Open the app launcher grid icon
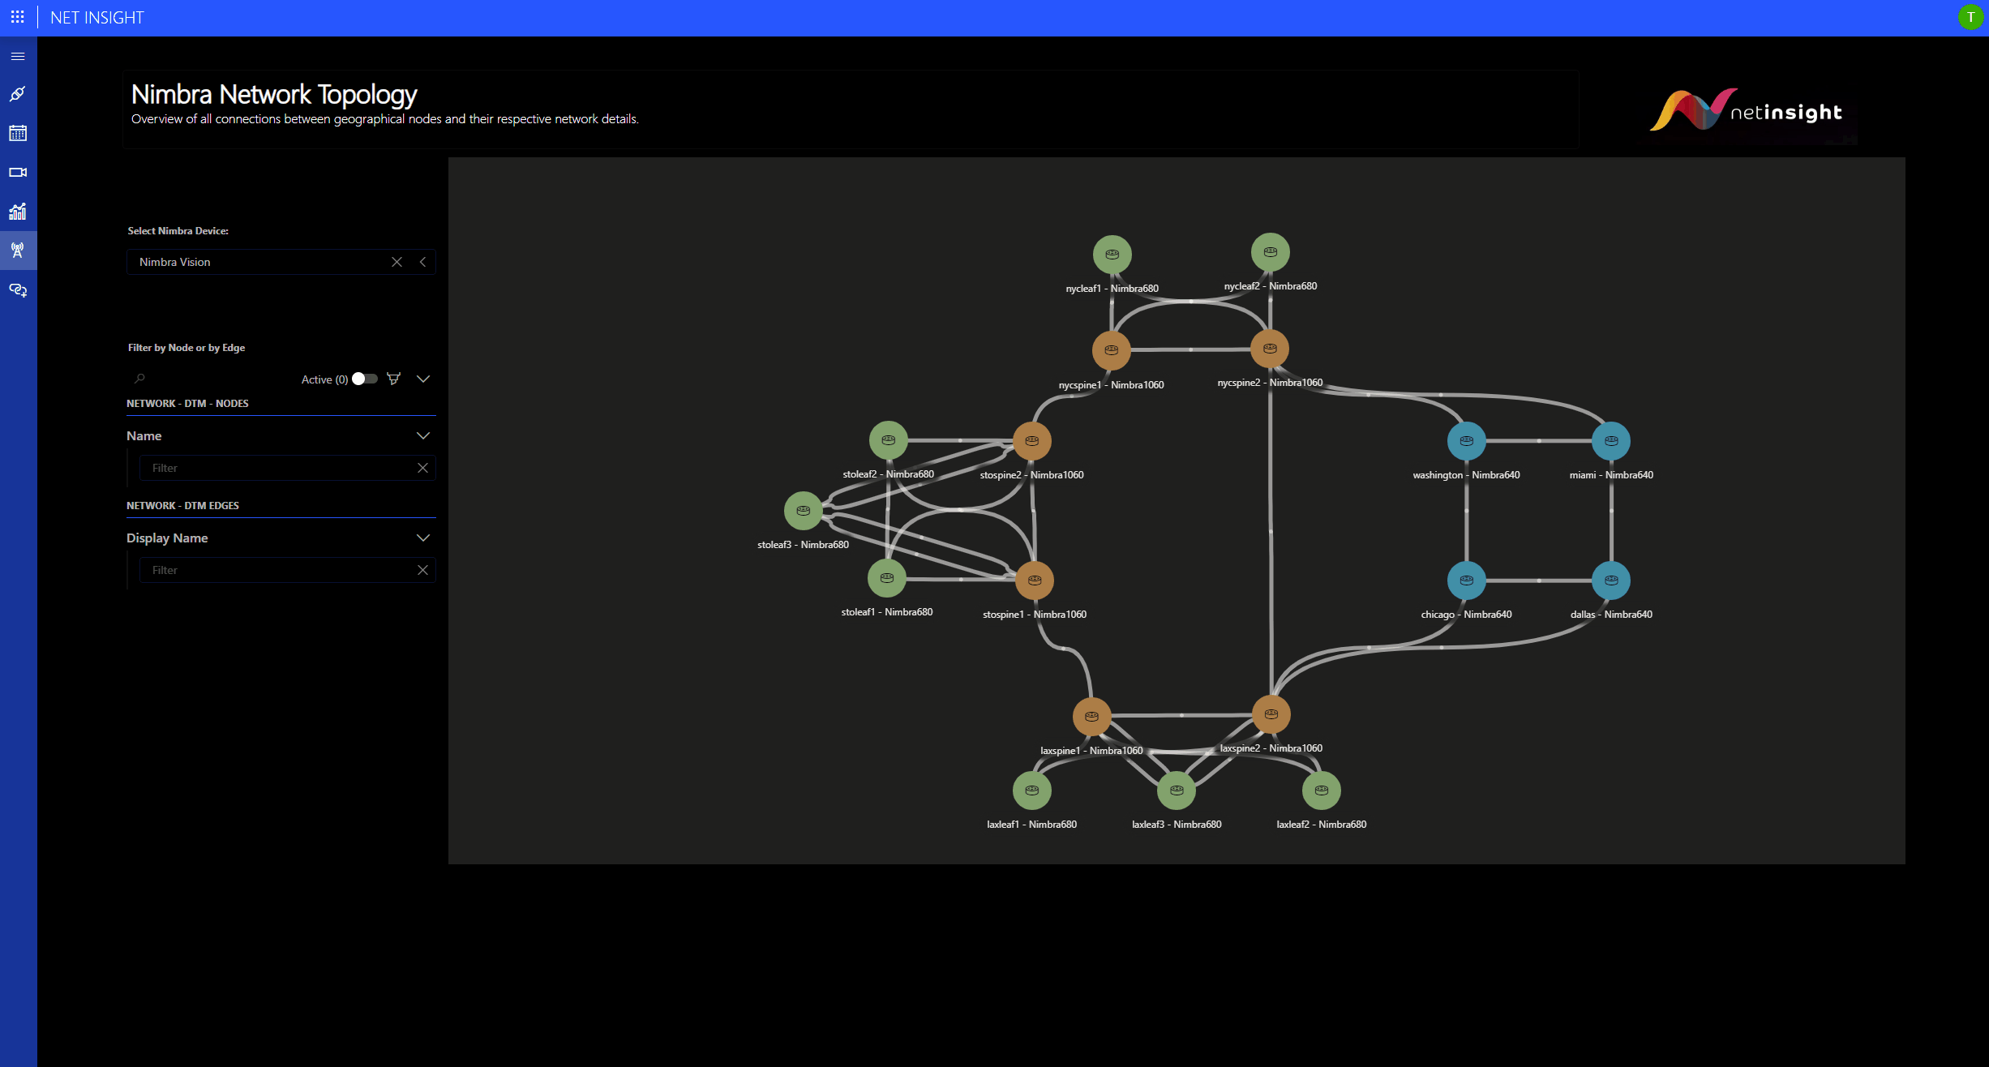 pos(17,17)
